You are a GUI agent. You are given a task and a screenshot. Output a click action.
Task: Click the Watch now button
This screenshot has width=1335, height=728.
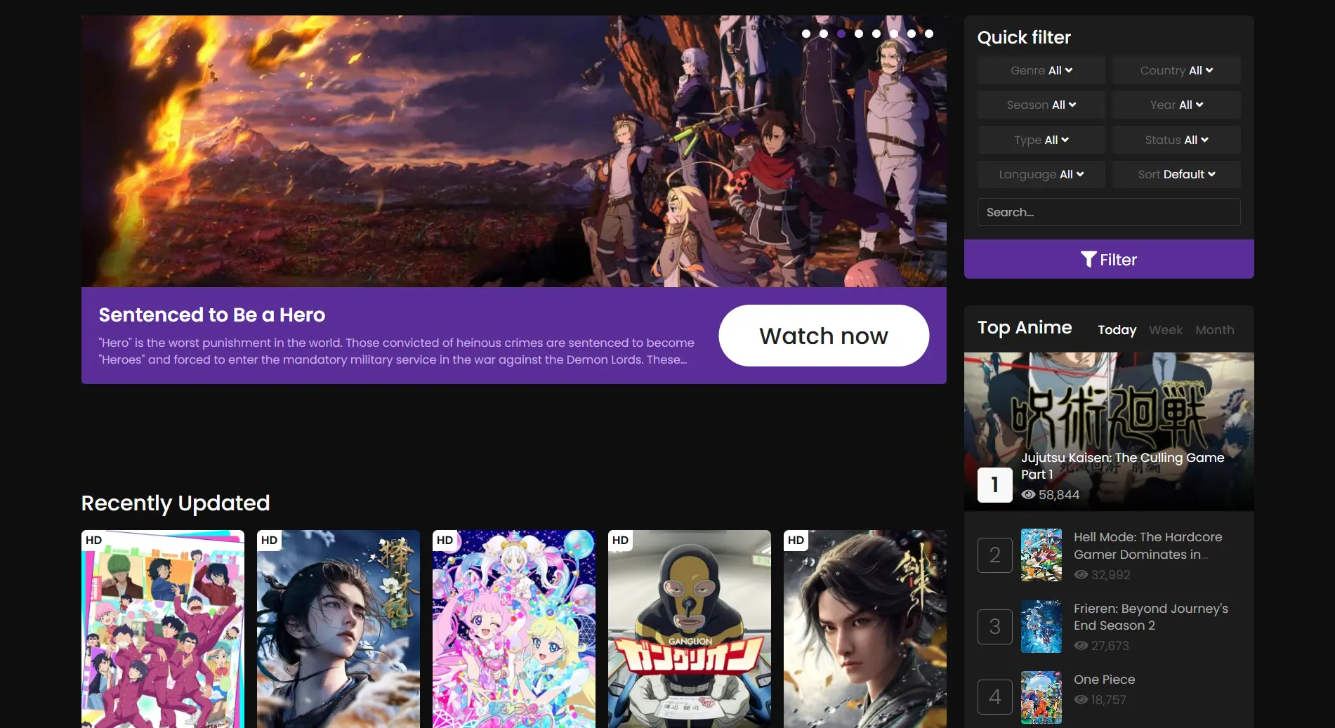click(x=824, y=336)
